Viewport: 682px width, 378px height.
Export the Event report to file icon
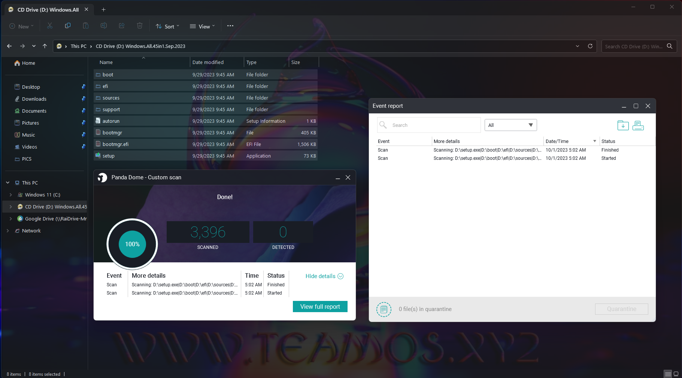tap(623, 125)
